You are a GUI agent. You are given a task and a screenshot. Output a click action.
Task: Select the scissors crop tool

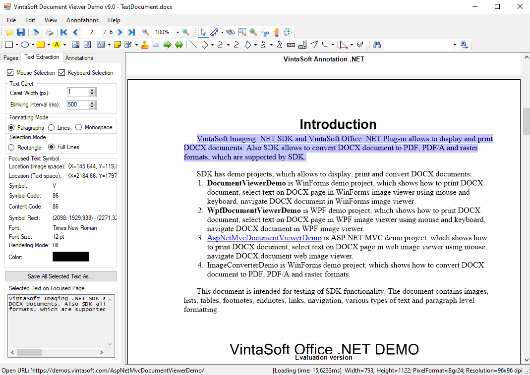tap(265, 32)
